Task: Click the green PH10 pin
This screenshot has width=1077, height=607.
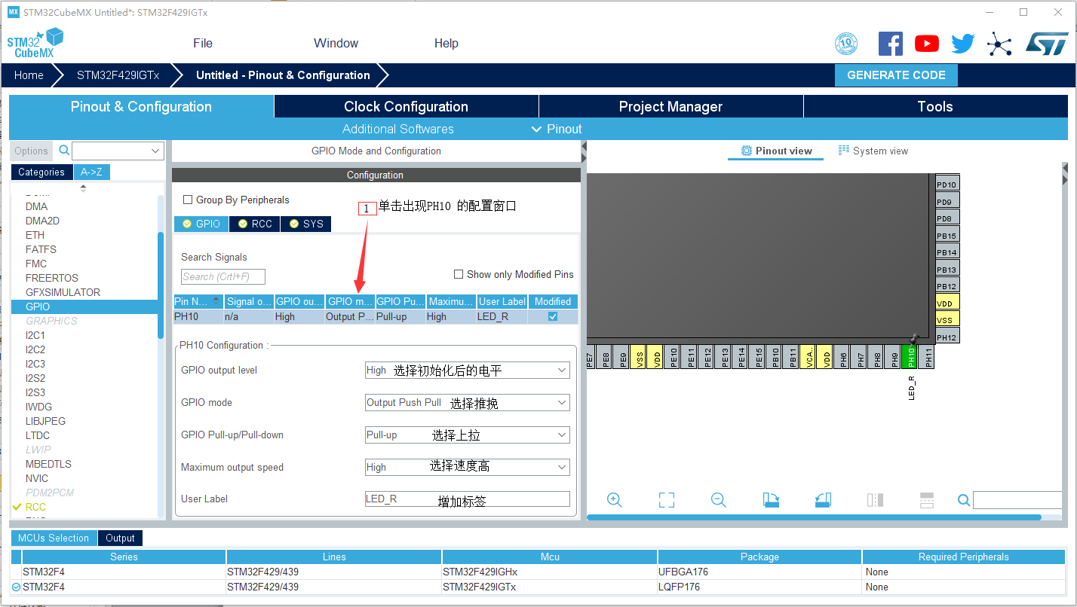Action: tap(911, 357)
